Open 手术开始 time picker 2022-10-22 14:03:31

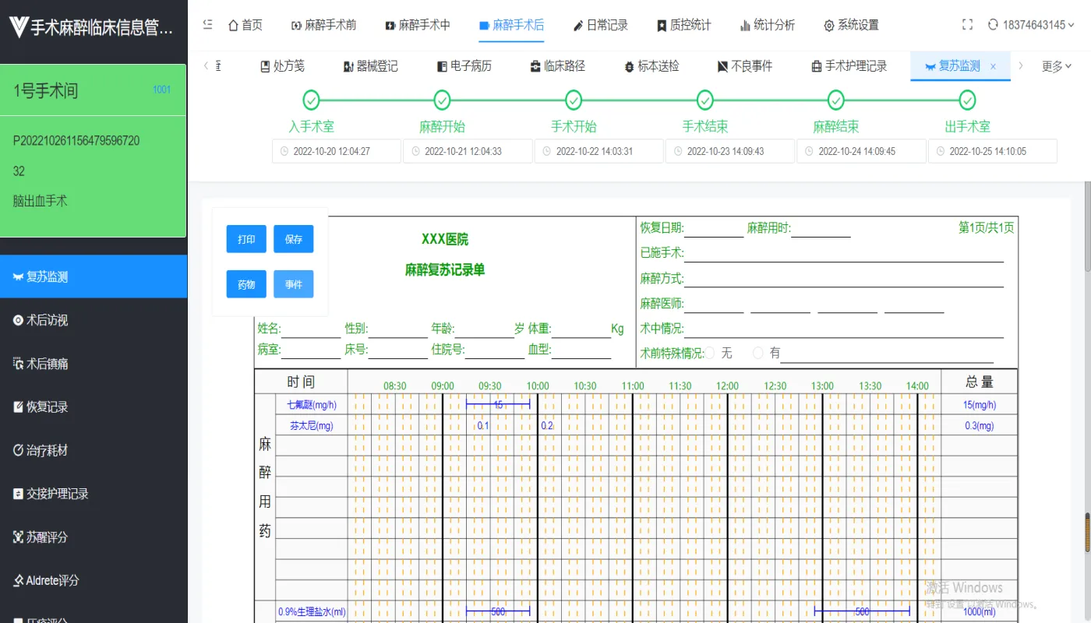pos(599,151)
